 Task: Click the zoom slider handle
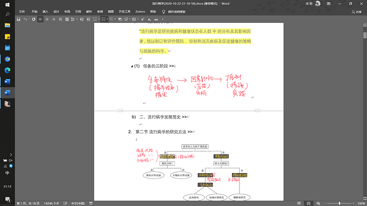point(339,203)
